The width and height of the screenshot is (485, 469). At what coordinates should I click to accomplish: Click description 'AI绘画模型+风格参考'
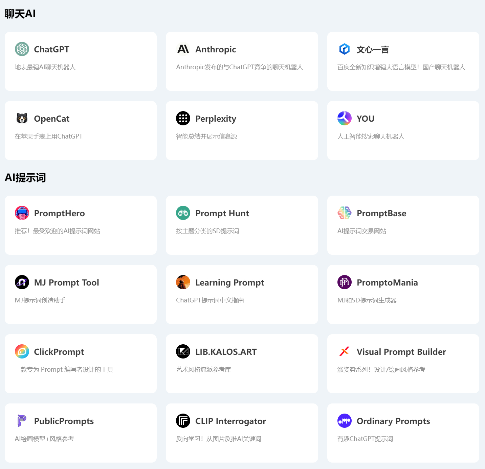[44, 439]
